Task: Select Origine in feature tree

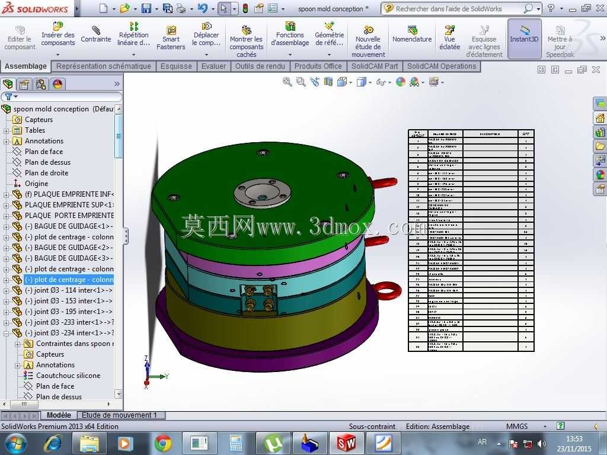Action: [36, 184]
